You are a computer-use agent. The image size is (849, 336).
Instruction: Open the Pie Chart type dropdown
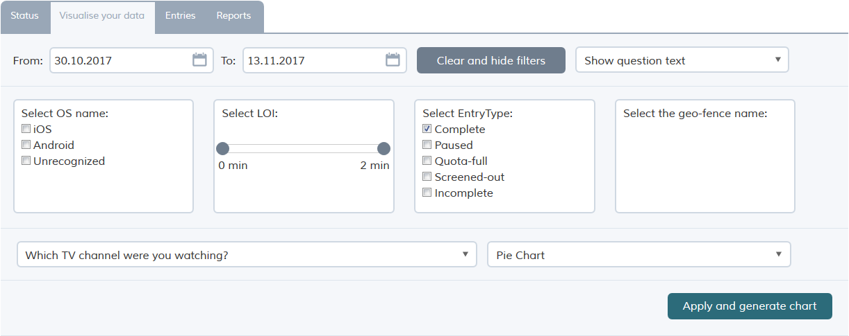[639, 254]
